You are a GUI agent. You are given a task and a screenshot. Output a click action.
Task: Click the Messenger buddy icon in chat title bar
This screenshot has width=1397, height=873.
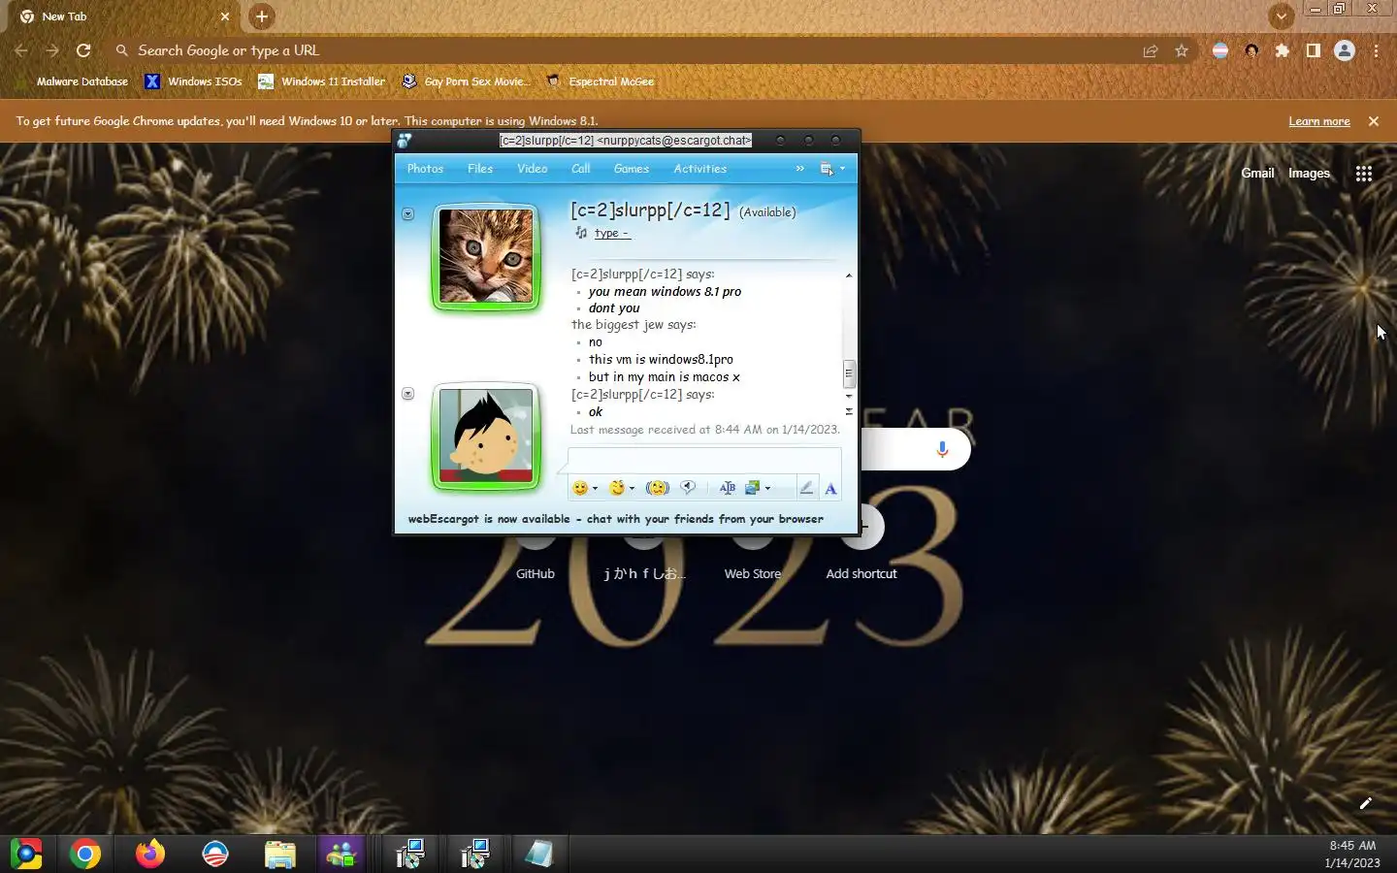click(405, 141)
